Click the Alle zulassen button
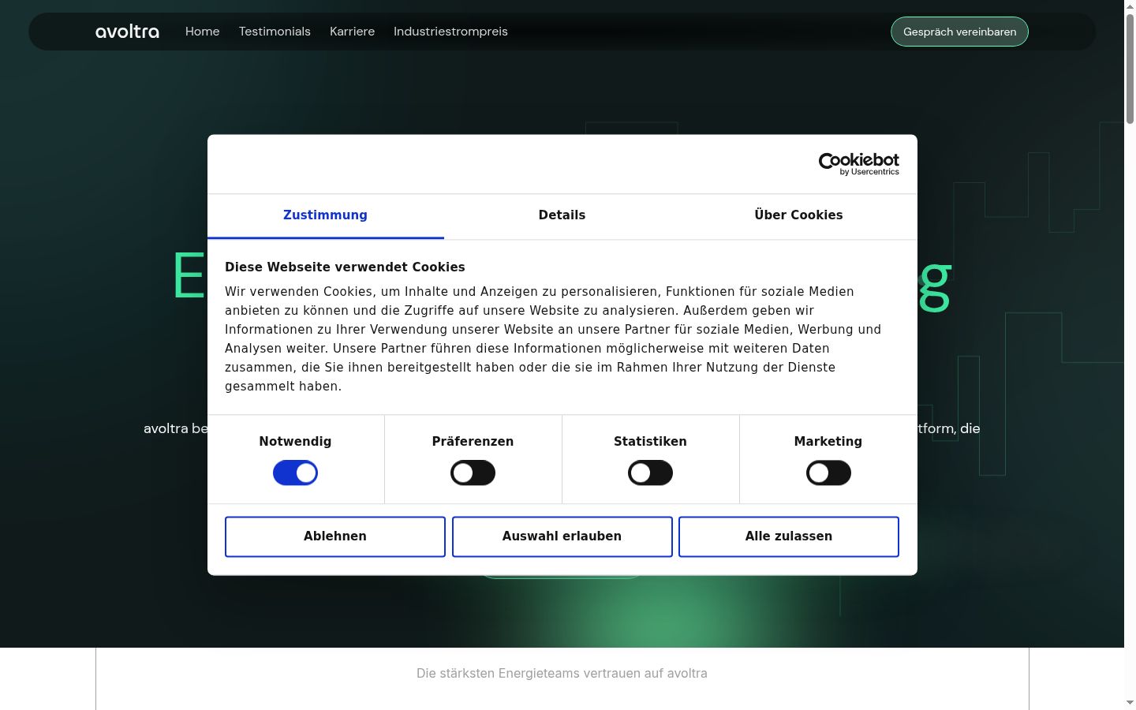The width and height of the screenshot is (1136, 710). (789, 536)
